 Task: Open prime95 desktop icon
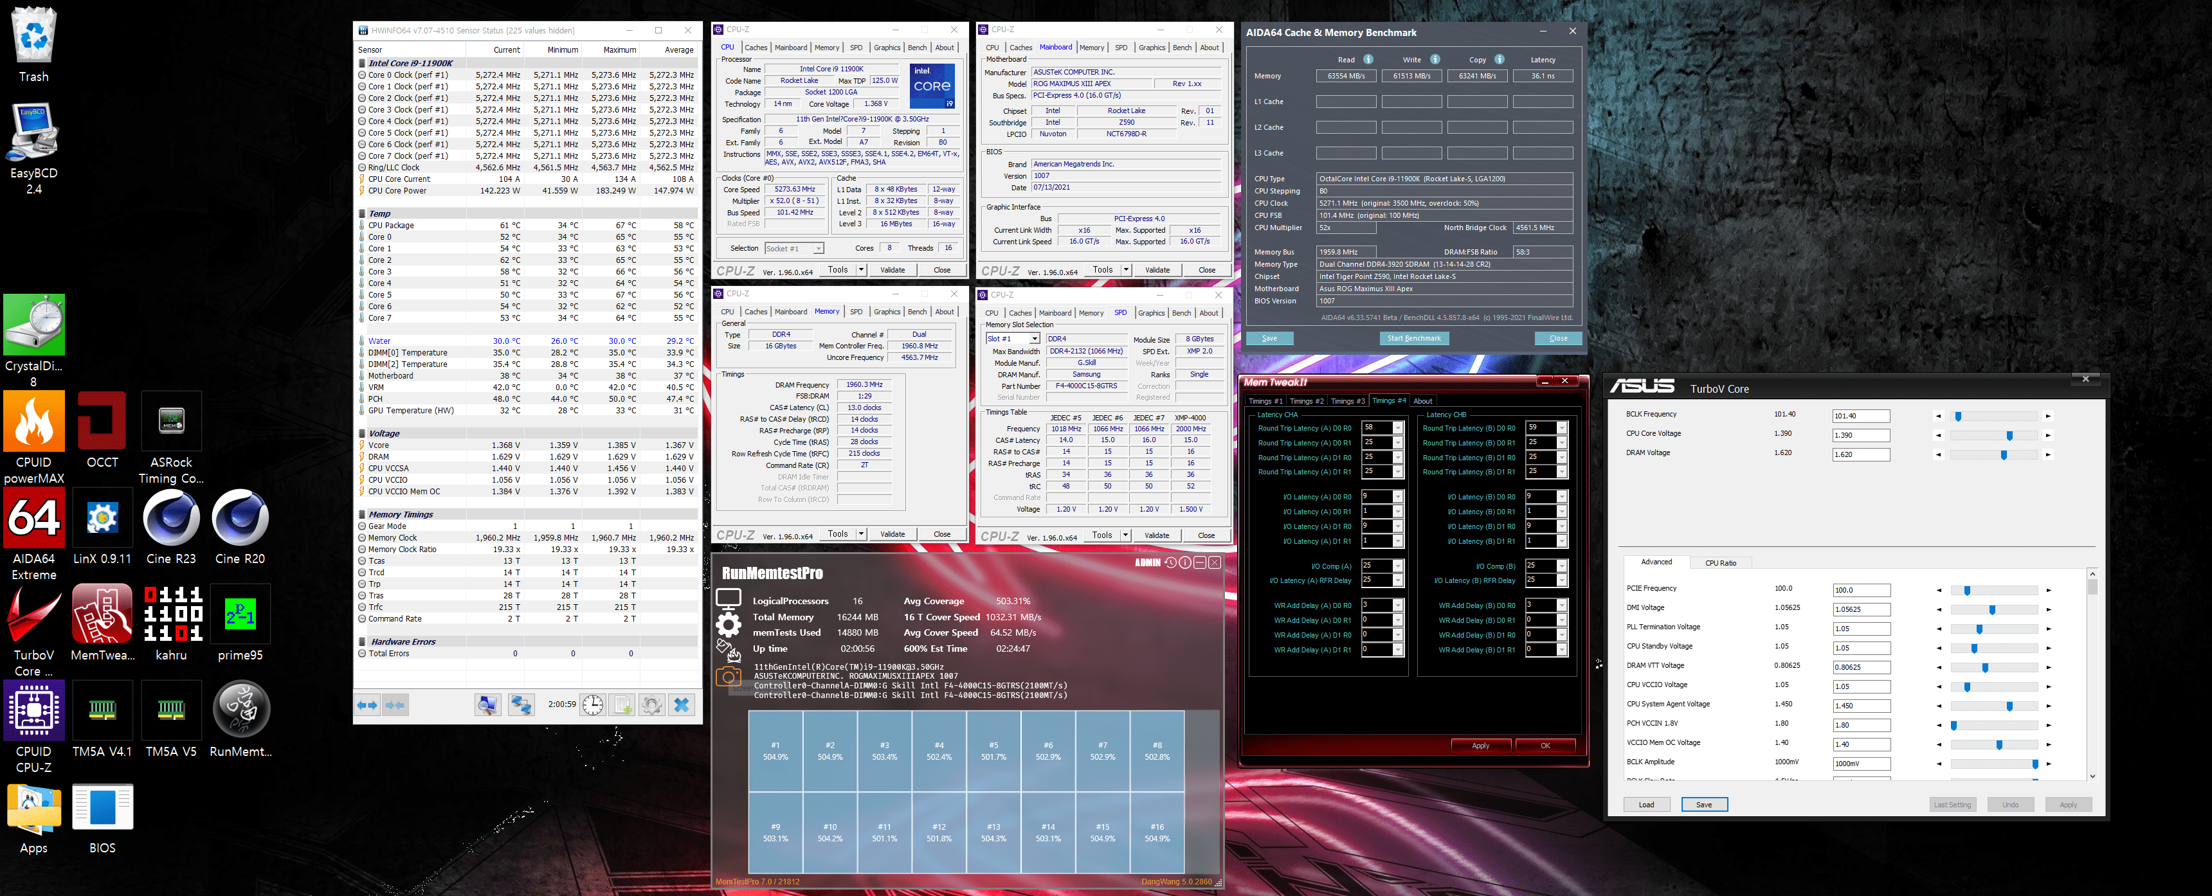[x=240, y=622]
